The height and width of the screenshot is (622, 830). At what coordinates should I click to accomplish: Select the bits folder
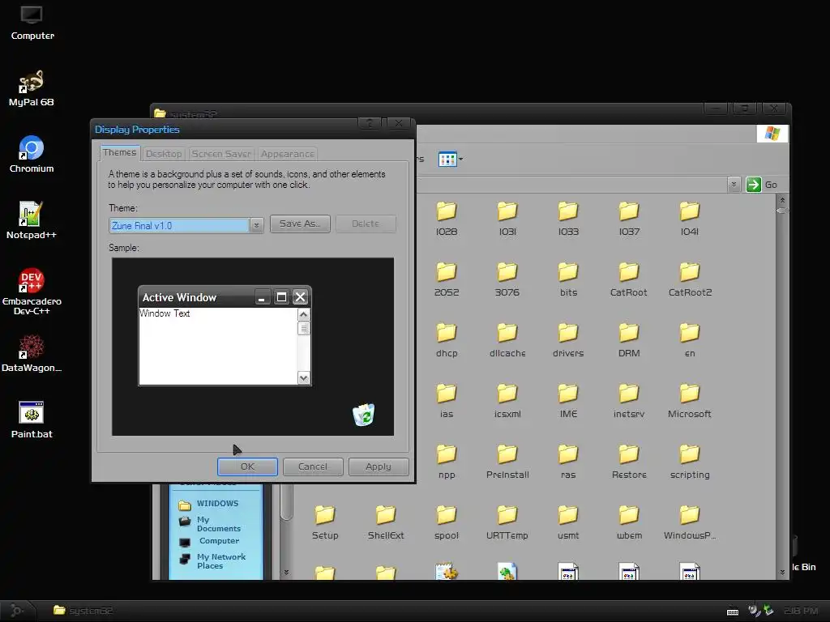point(568,279)
